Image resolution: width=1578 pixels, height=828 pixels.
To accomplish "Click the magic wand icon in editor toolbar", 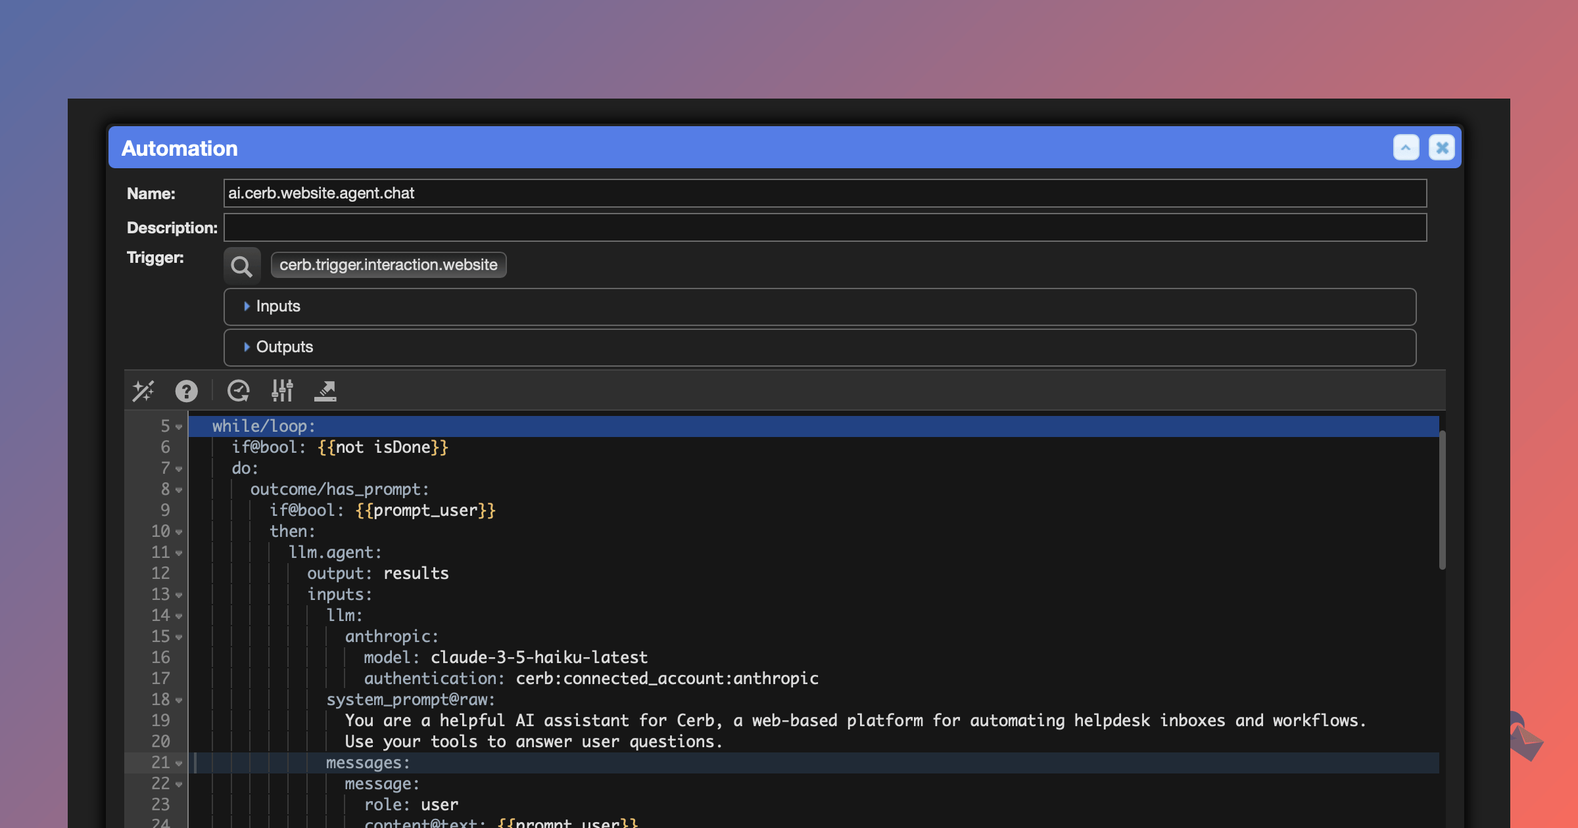I will (x=143, y=391).
